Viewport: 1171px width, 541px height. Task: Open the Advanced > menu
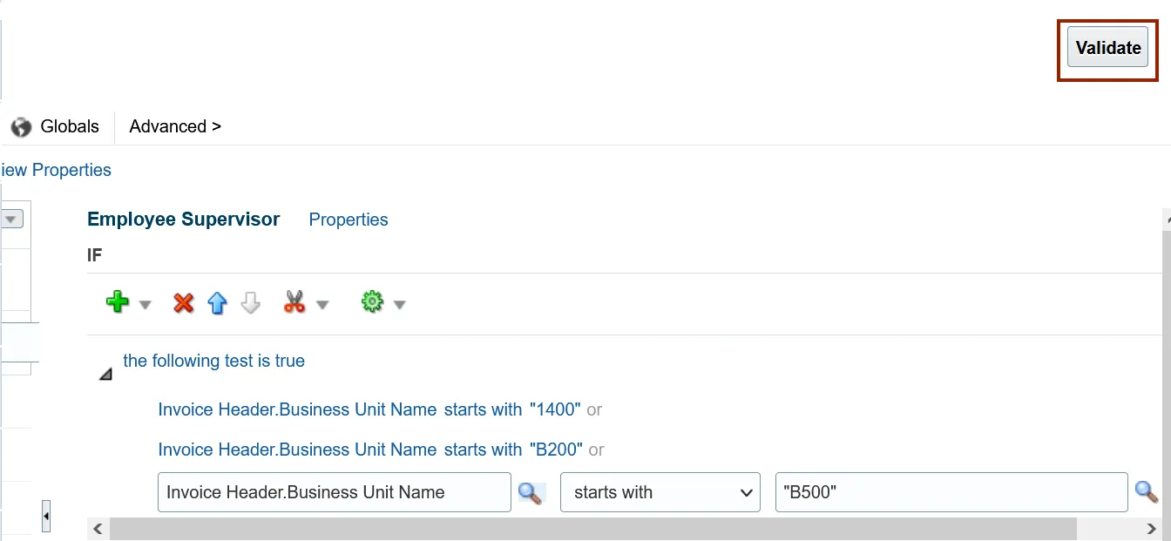click(x=175, y=127)
